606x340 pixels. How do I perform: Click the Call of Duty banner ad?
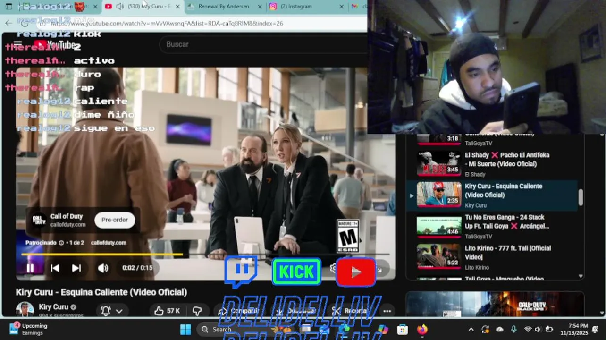(495, 304)
